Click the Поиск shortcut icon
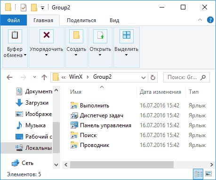Image resolution: width=216 pixels, height=180 pixels. pos(74,135)
